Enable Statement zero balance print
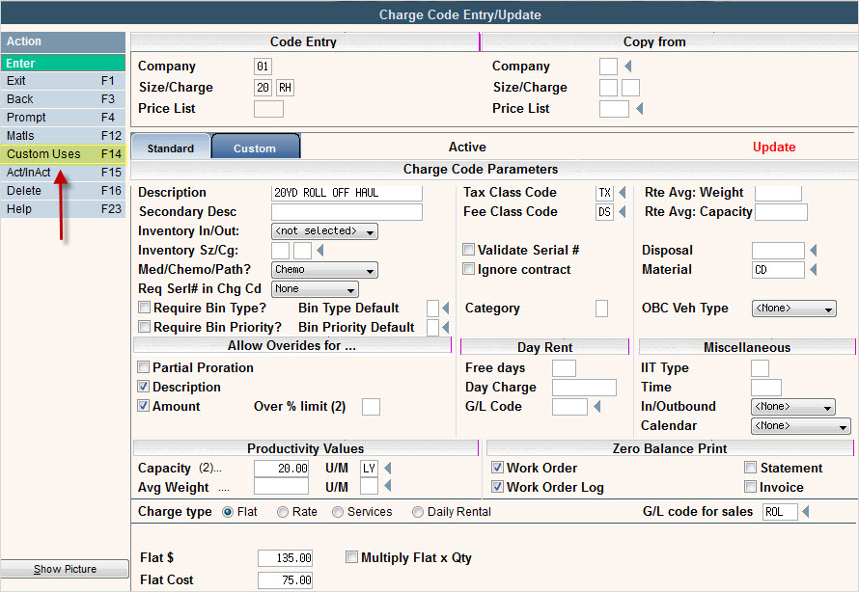This screenshot has width=859, height=592. [751, 468]
